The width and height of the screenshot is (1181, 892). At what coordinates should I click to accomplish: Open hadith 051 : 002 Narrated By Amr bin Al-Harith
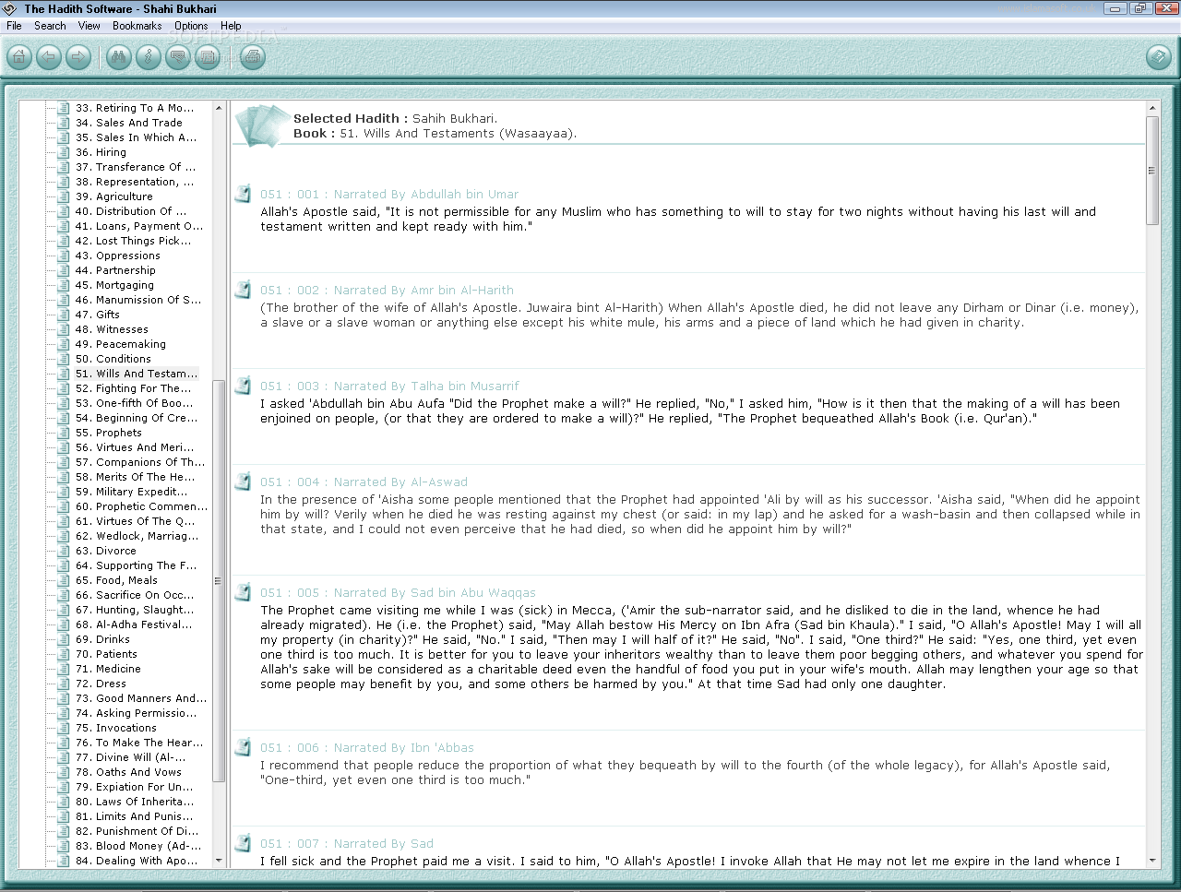[387, 291]
